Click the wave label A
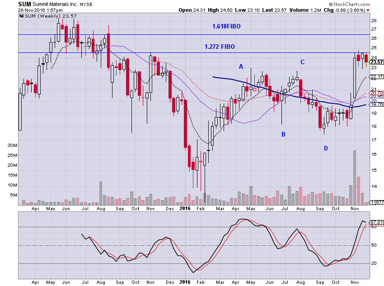This screenshot has height=286, width=384. click(x=241, y=66)
